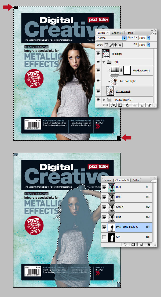
Task: Create new adjustment layer icon
Action: 128,105
